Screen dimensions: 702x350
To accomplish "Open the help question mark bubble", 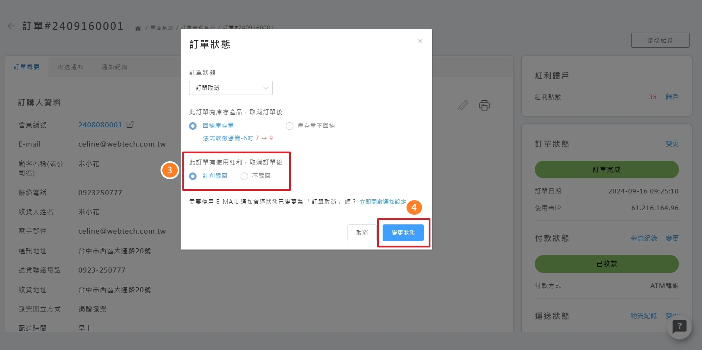I will pyautogui.click(x=679, y=327).
